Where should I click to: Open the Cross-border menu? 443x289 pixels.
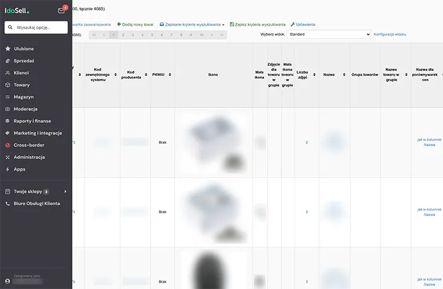[x=29, y=145]
